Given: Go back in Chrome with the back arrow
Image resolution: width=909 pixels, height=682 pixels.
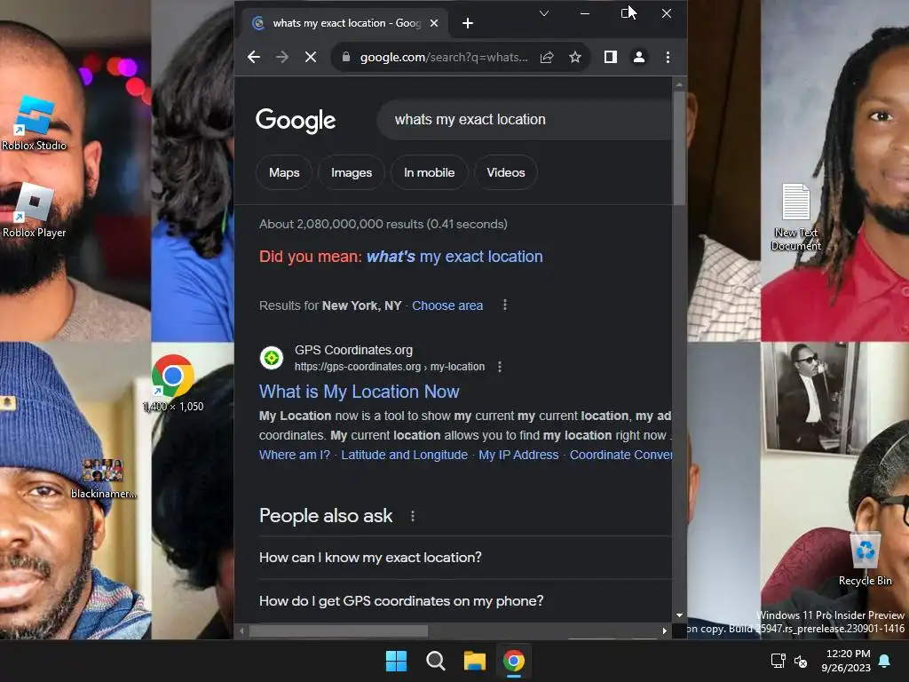Looking at the screenshot, I should pyautogui.click(x=253, y=57).
